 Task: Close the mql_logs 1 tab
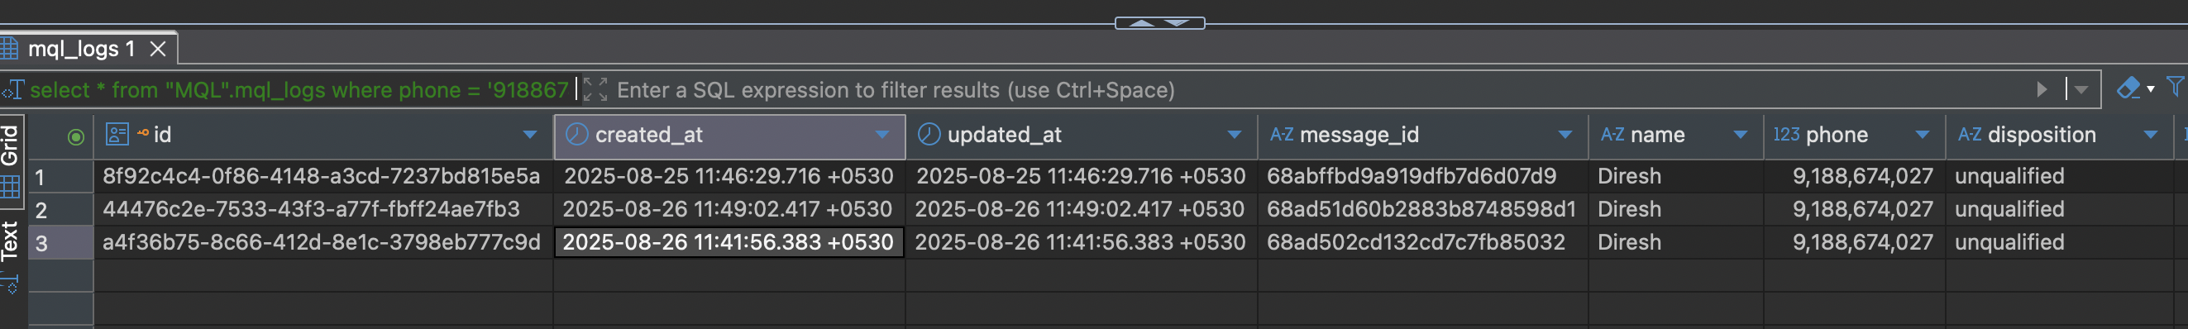(157, 50)
